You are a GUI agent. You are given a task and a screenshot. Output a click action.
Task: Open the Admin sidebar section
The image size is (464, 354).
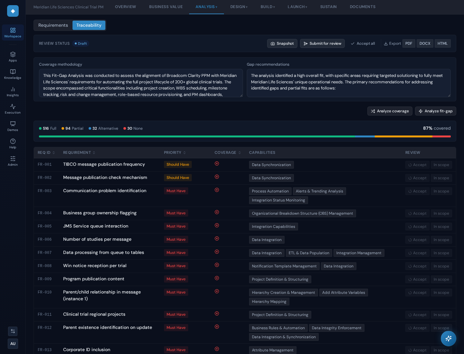(x=13, y=161)
